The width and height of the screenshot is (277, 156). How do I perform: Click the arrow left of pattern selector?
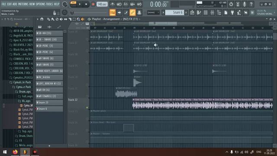pos(163,13)
